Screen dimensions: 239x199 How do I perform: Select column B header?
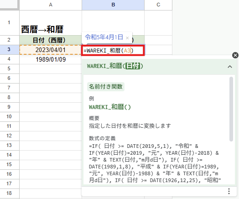tap(113, 5)
